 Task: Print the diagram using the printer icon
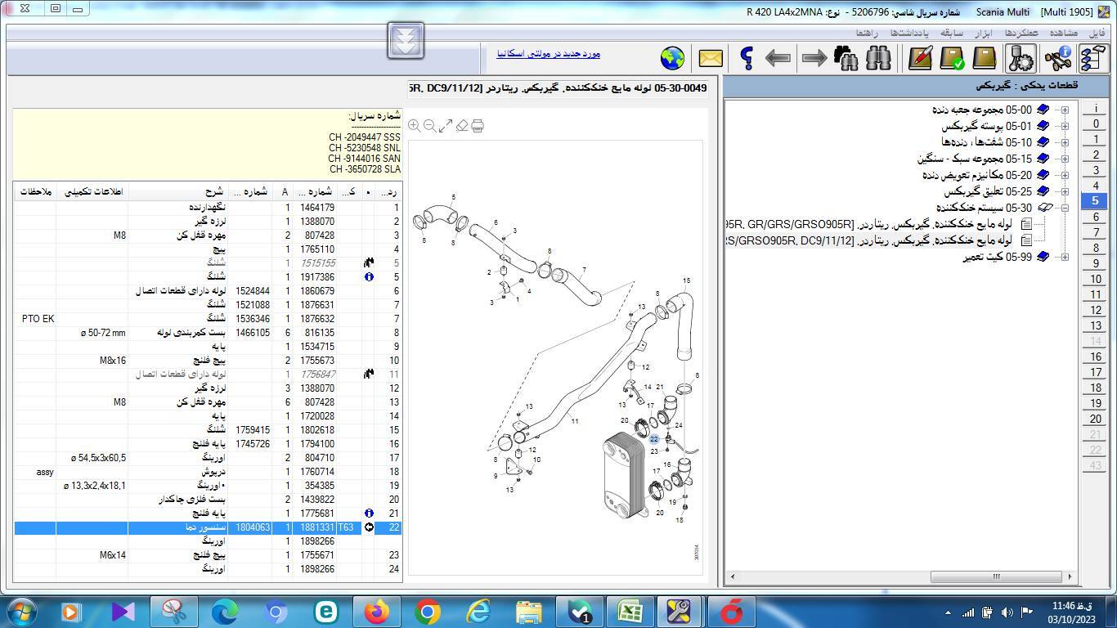point(478,126)
